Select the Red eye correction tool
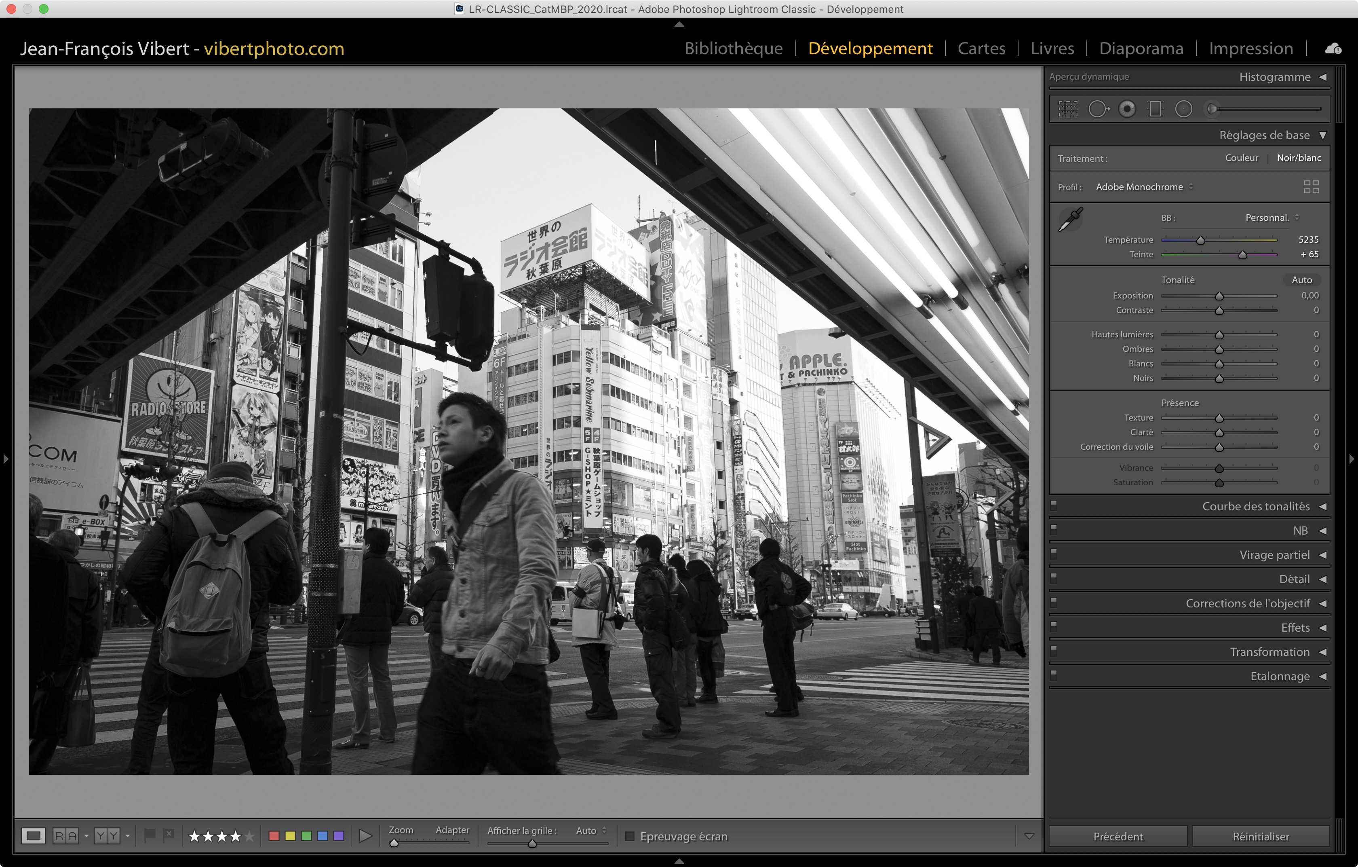The width and height of the screenshot is (1358, 867). click(x=1127, y=109)
